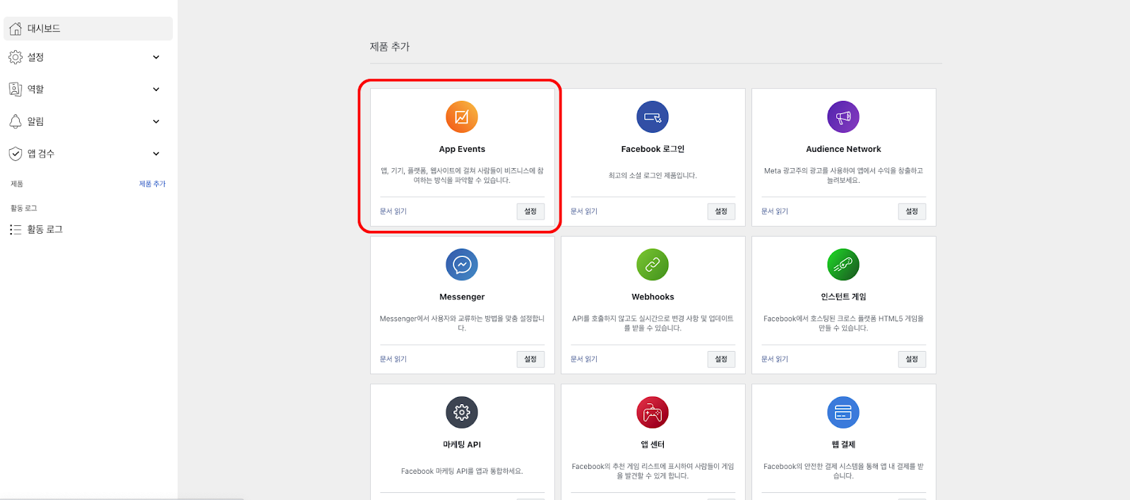
Task: Click the App Events card title
Action: pos(462,149)
